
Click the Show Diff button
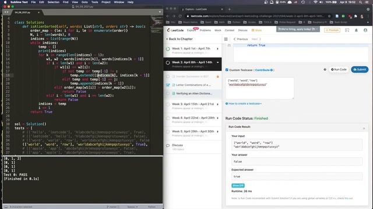point(238,186)
